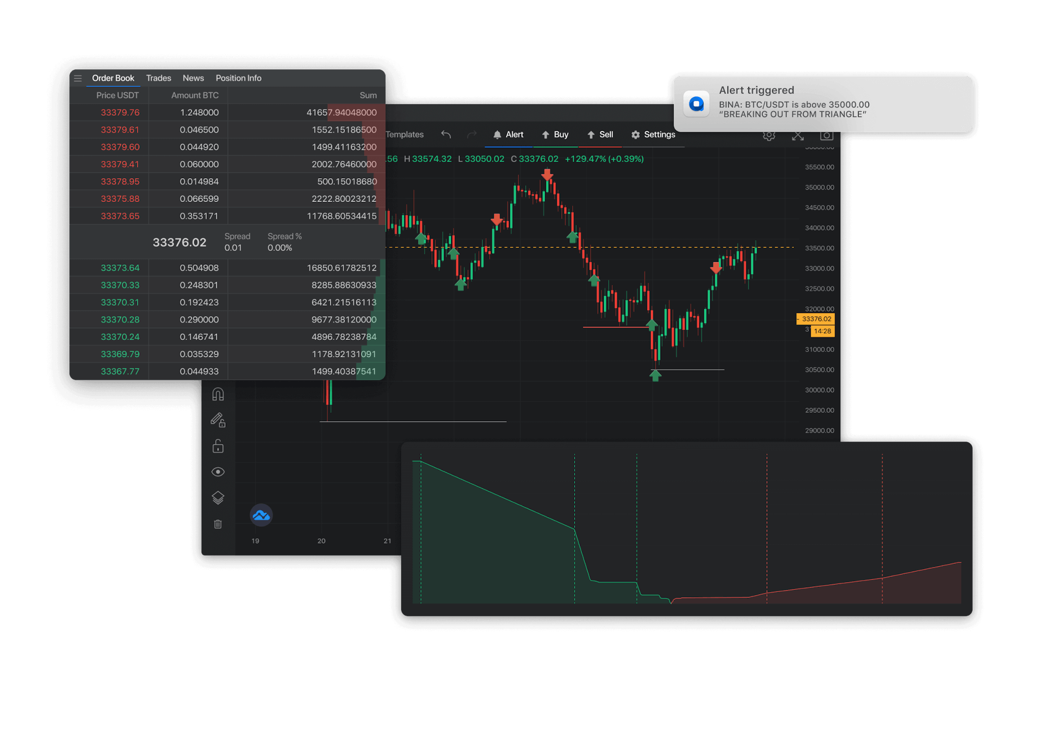The image size is (1042, 729).
Task: Click the Alert triggered notification
Action: click(x=823, y=104)
